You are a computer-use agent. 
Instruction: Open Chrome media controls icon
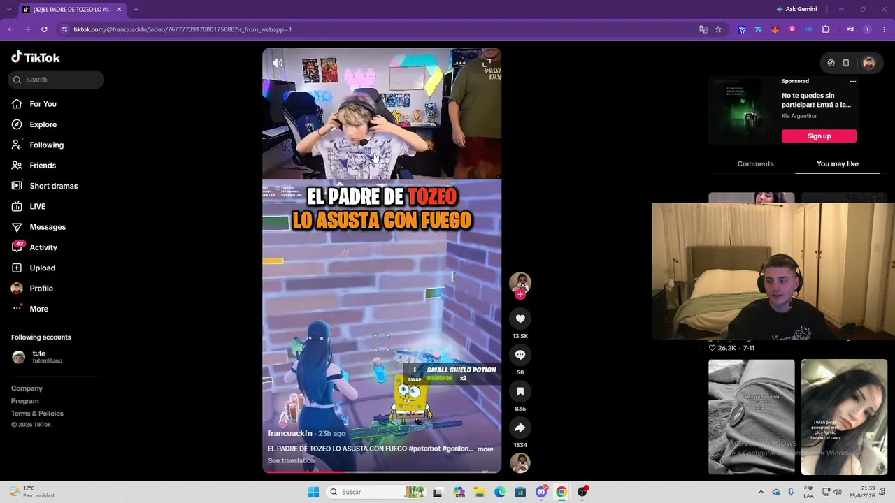coord(850,29)
